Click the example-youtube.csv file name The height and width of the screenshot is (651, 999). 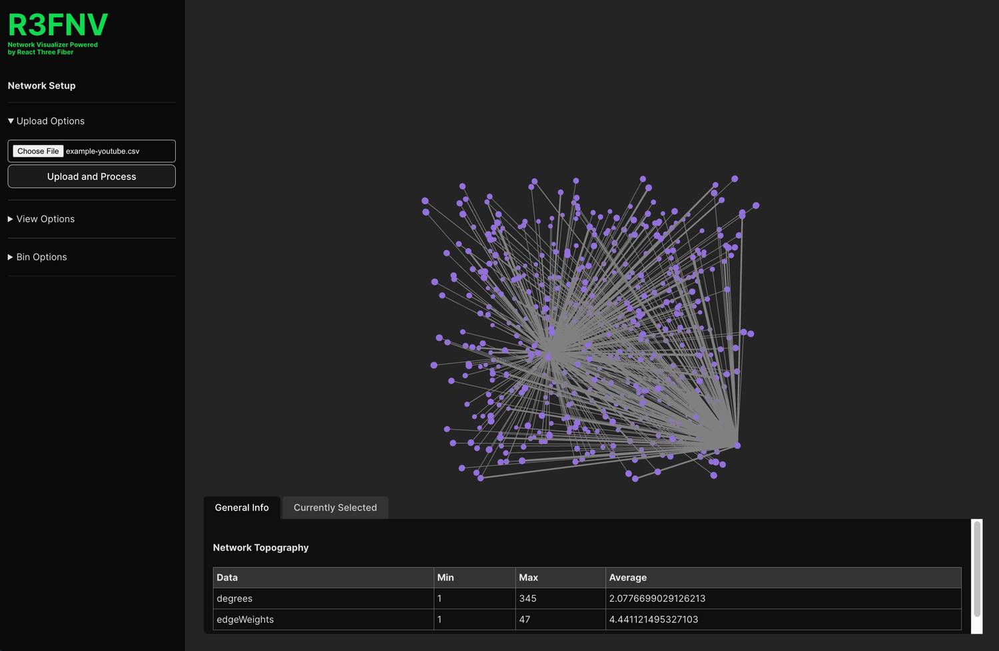pos(103,151)
